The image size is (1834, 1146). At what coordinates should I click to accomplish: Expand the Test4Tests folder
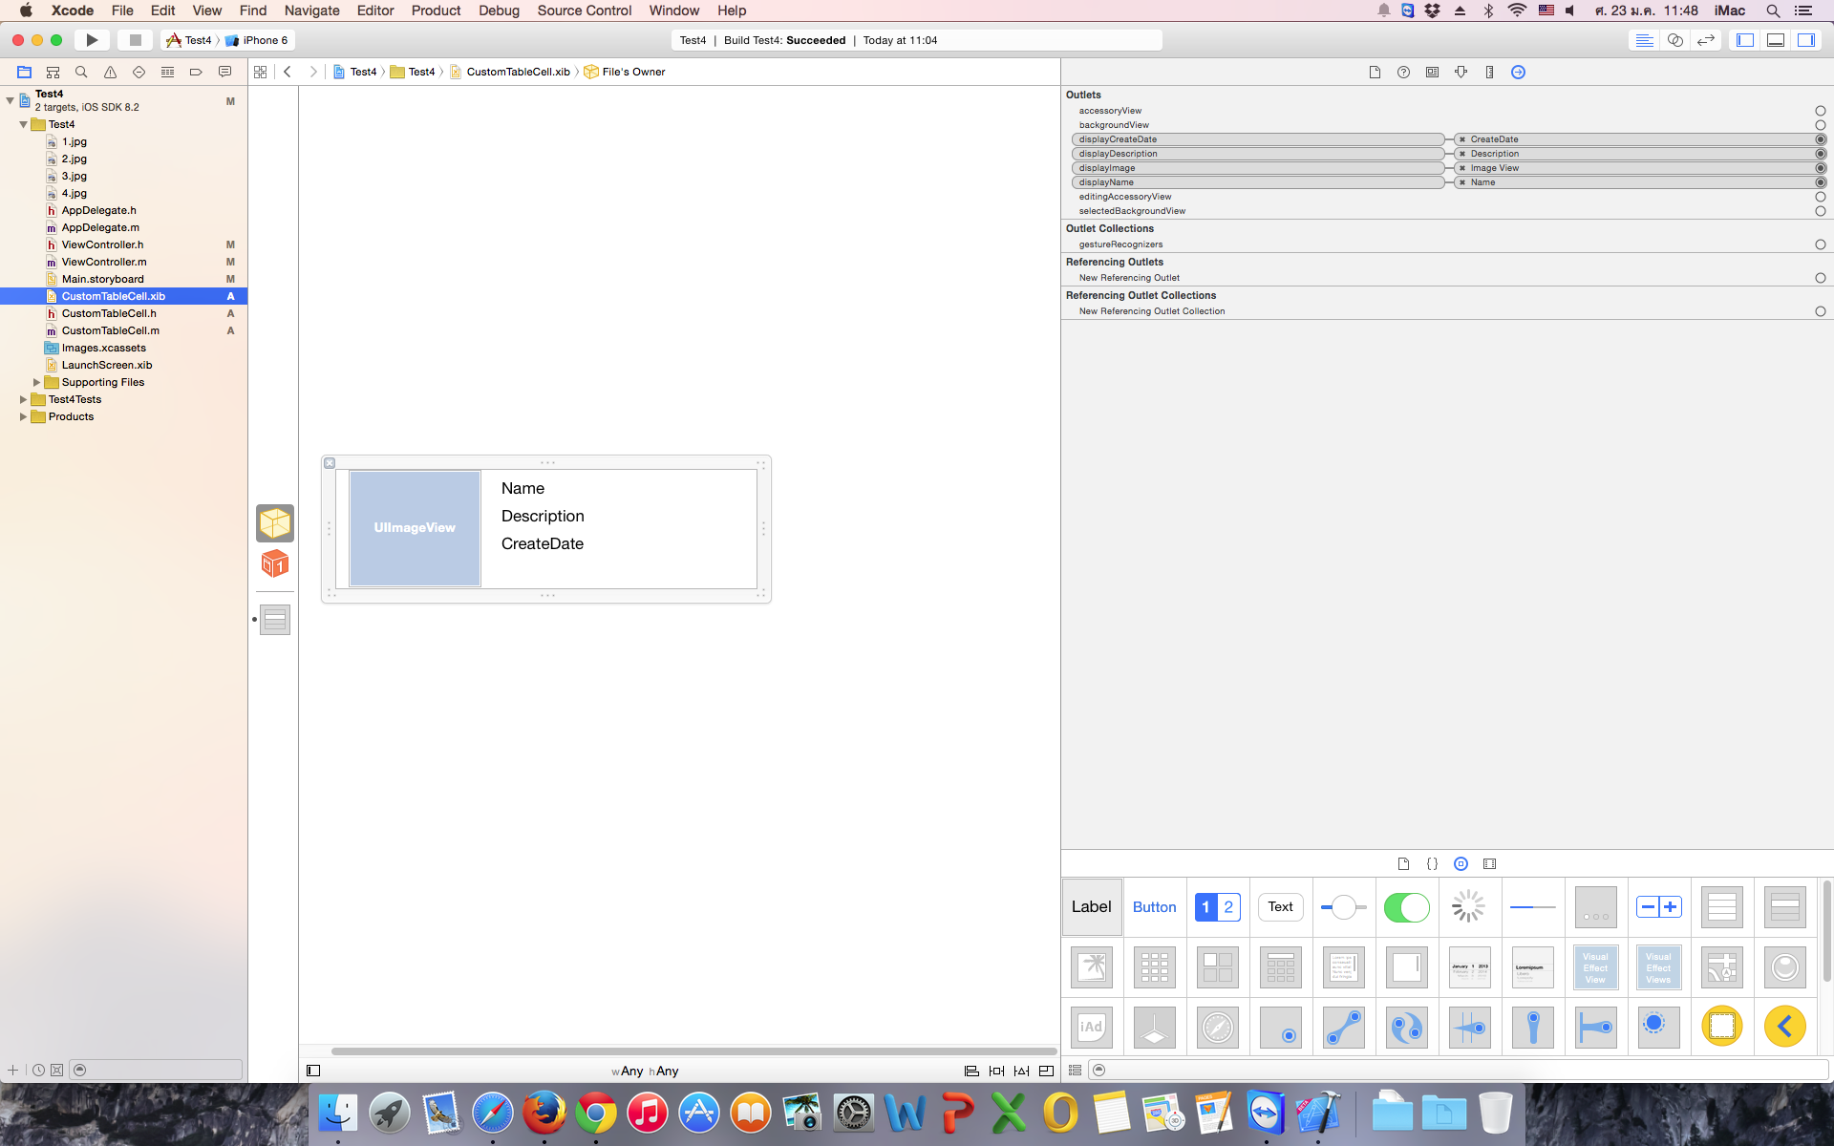tap(22, 399)
